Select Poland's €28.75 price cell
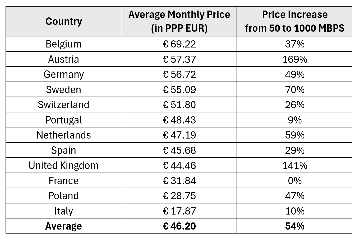The image size is (360, 238). pos(179,196)
